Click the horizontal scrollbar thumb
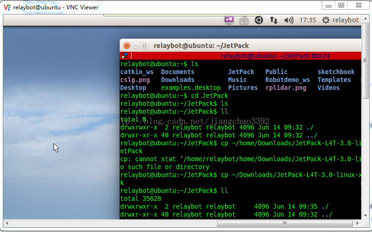 pyautogui.click(x=284, y=223)
